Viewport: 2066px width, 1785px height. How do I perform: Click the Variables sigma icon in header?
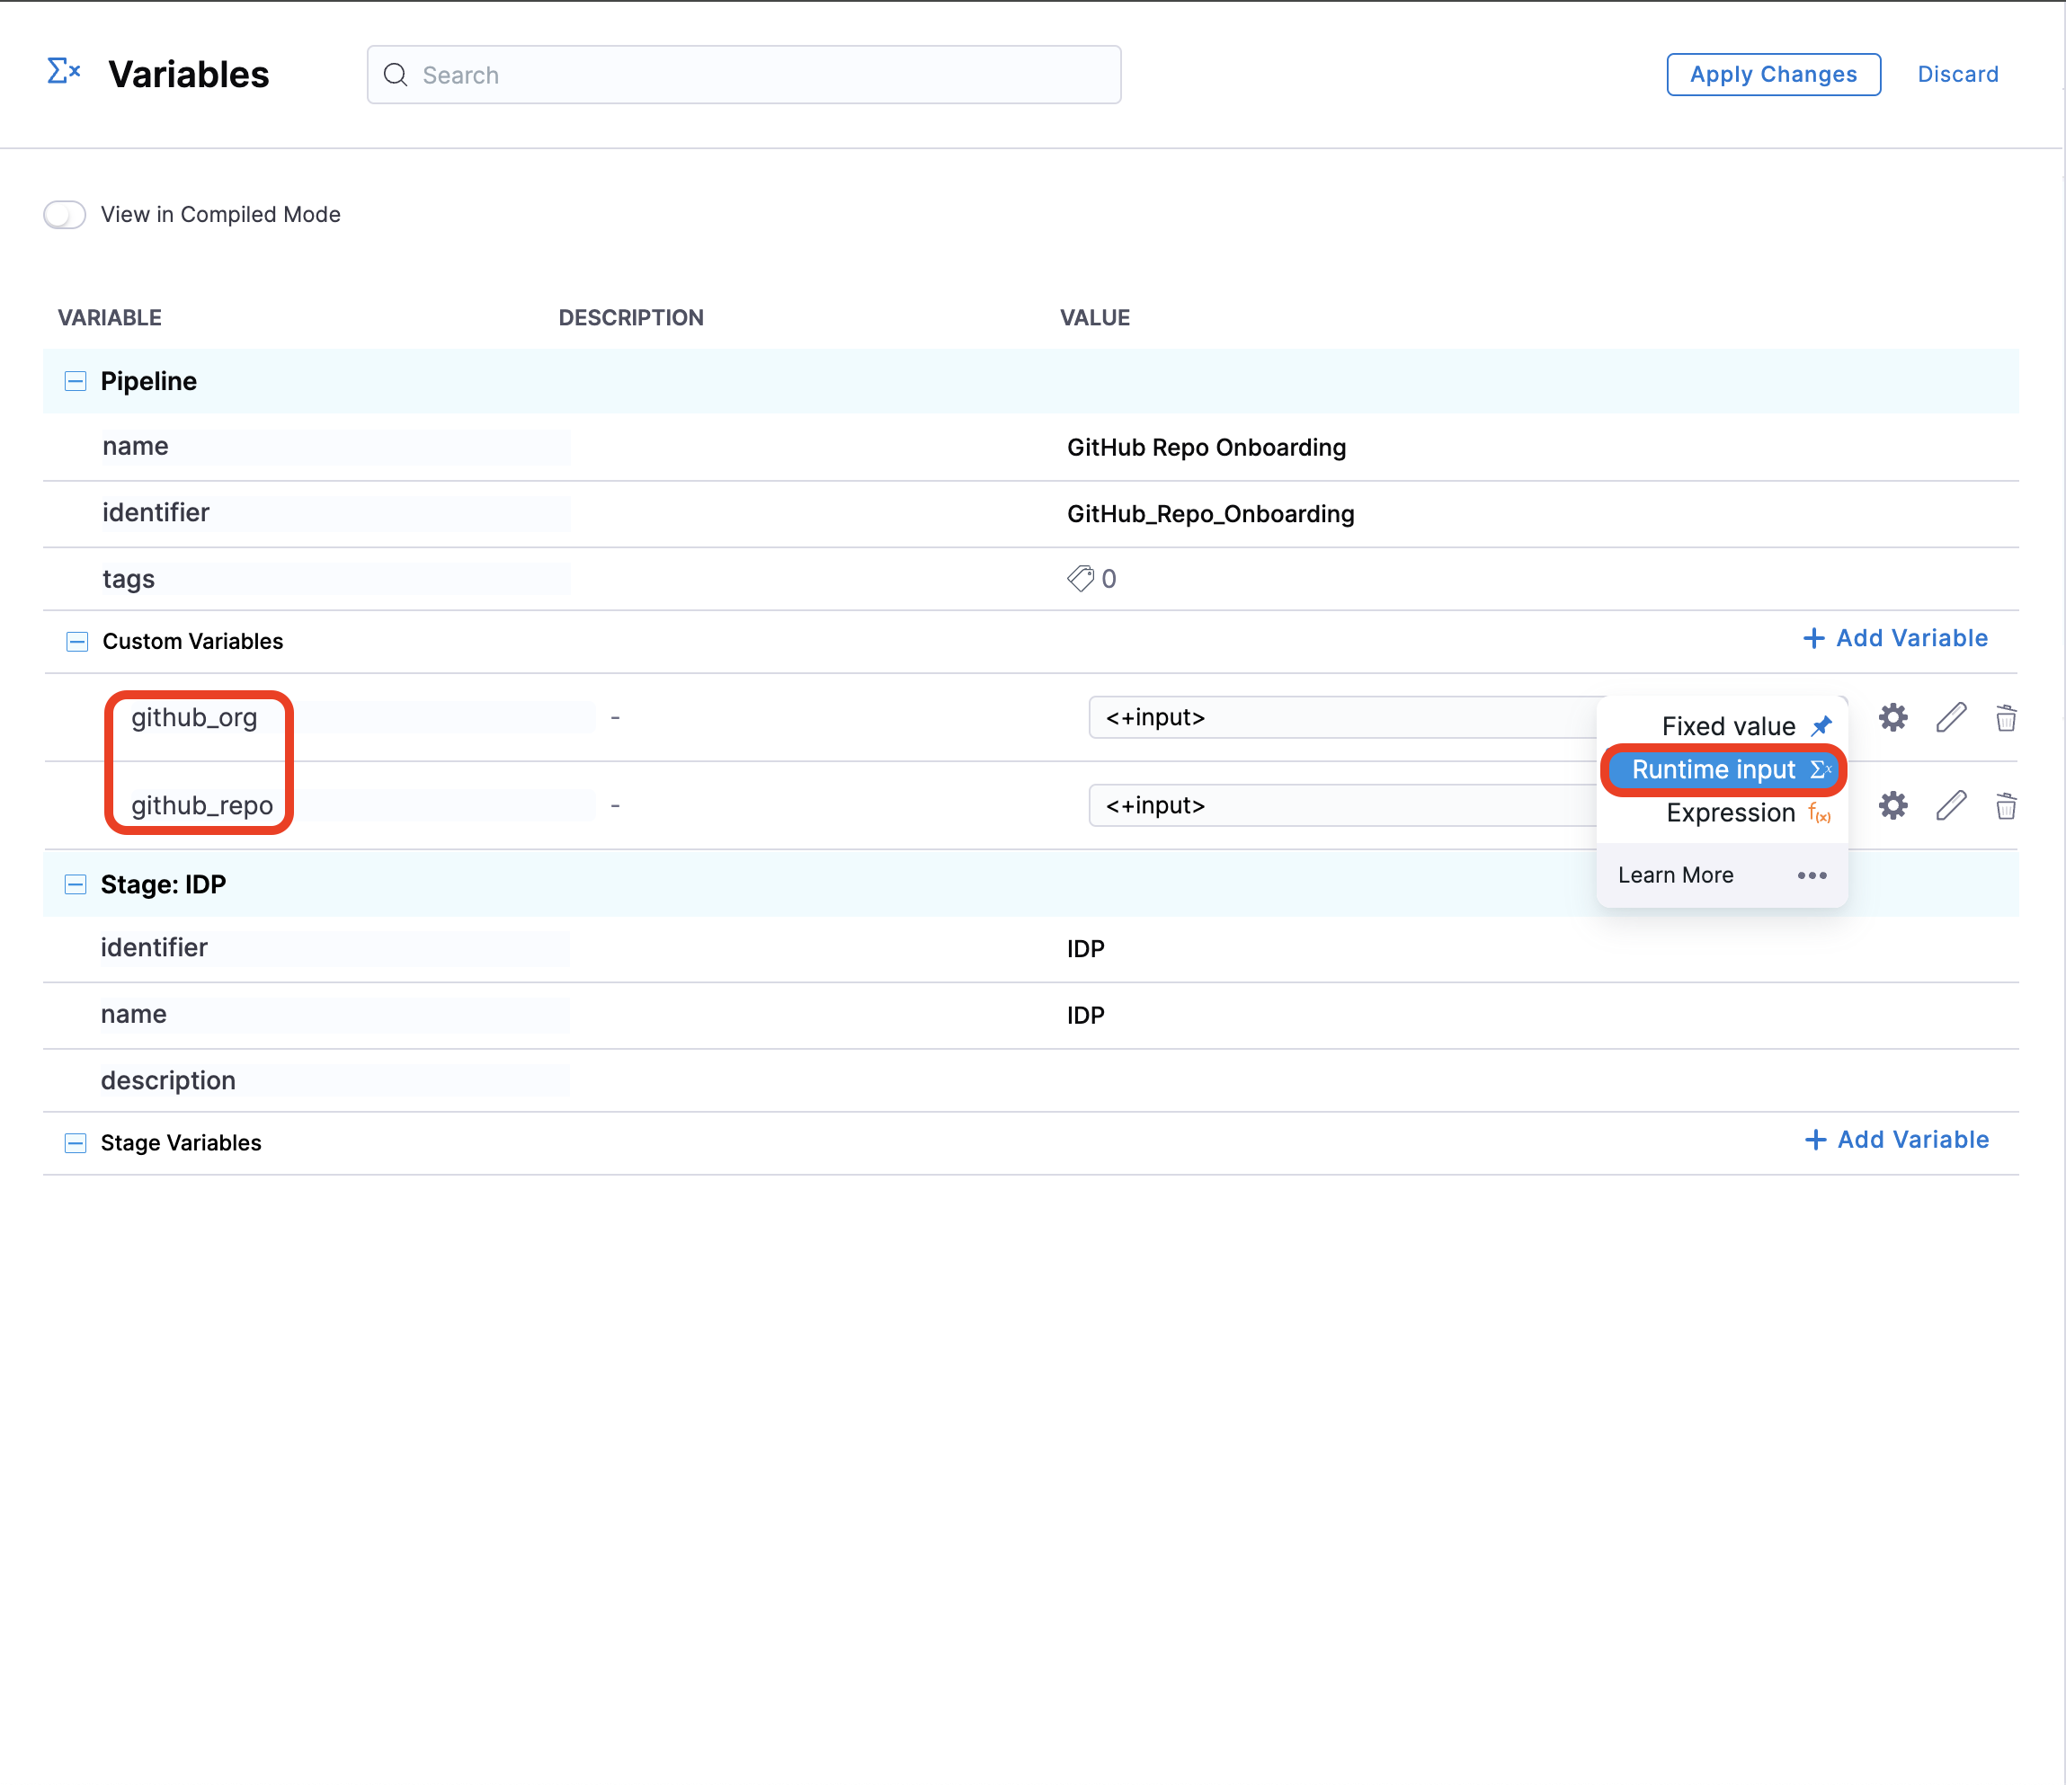(64, 72)
